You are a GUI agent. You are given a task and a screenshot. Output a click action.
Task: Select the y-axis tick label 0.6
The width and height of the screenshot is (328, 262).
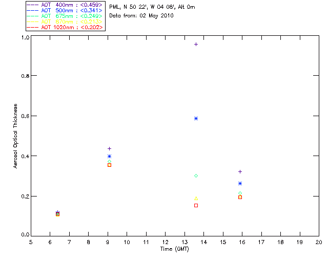(25, 116)
